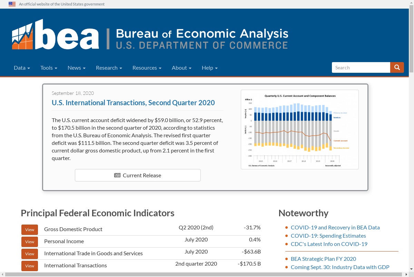
Task: Click the vertical scrollbar thumb
Action: [x=411, y=38]
